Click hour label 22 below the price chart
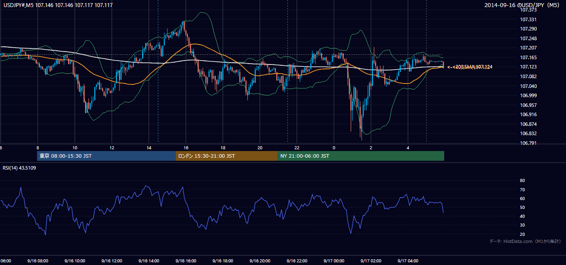The width and height of the screenshot is (566, 265). tap(297, 148)
